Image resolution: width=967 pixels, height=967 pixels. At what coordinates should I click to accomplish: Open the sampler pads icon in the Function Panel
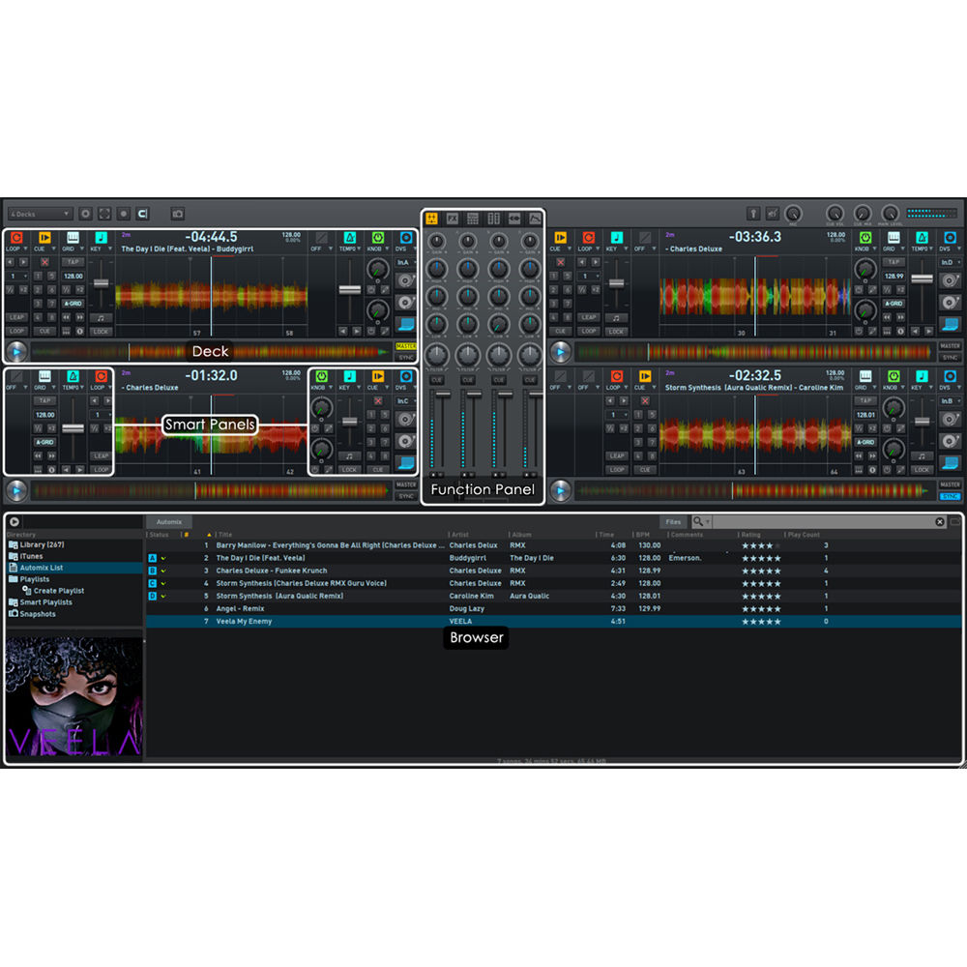[x=473, y=218]
